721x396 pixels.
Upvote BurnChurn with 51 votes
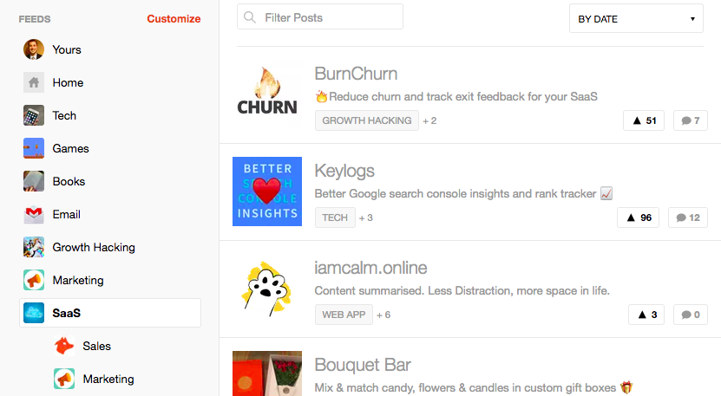pyautogui.click(x=644, y=120)
